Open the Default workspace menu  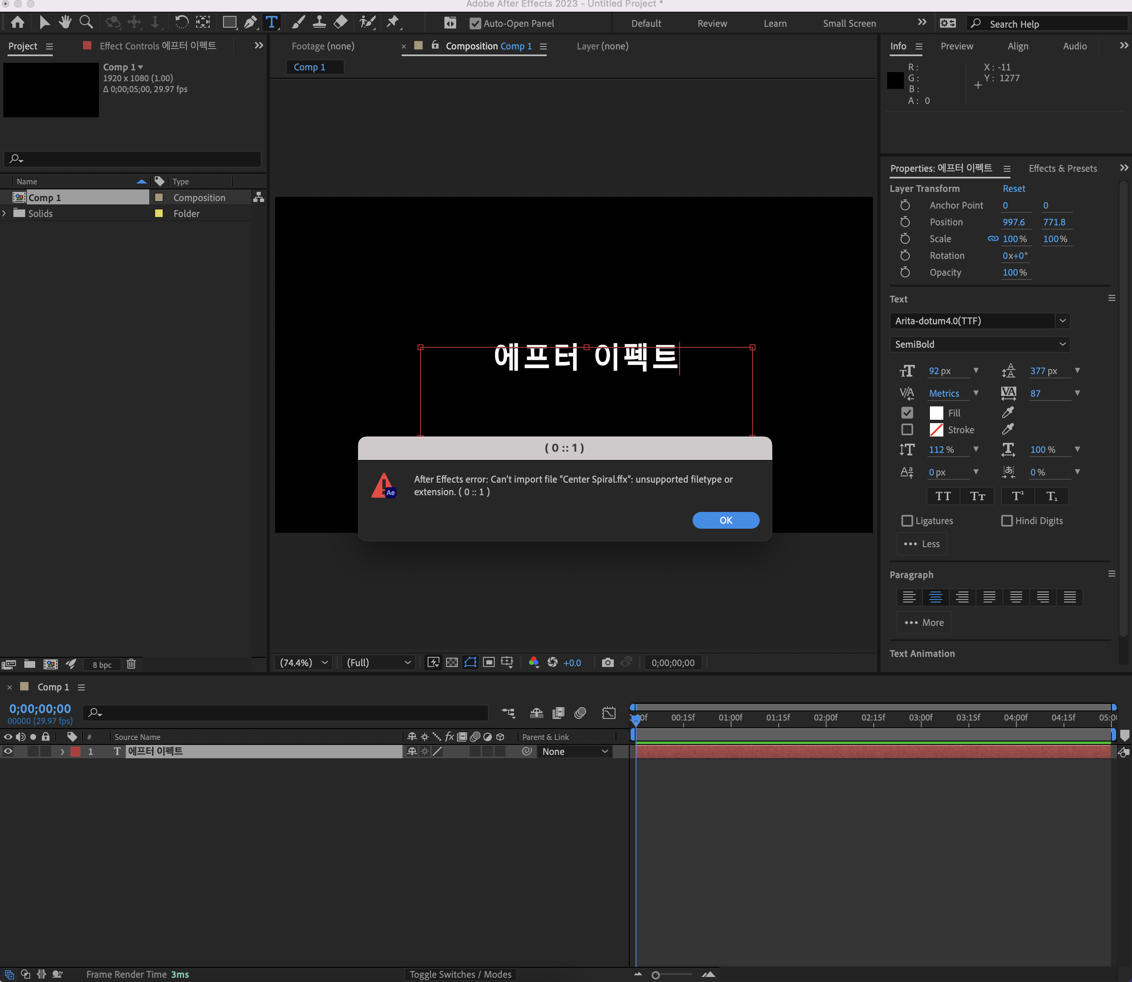(646, 23)
